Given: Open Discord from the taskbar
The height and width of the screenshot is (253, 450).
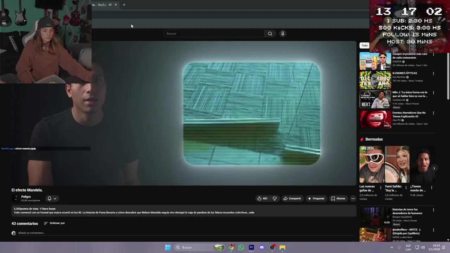Looking at the screenshot, I should pyautogui.click(x=262, y=247).
